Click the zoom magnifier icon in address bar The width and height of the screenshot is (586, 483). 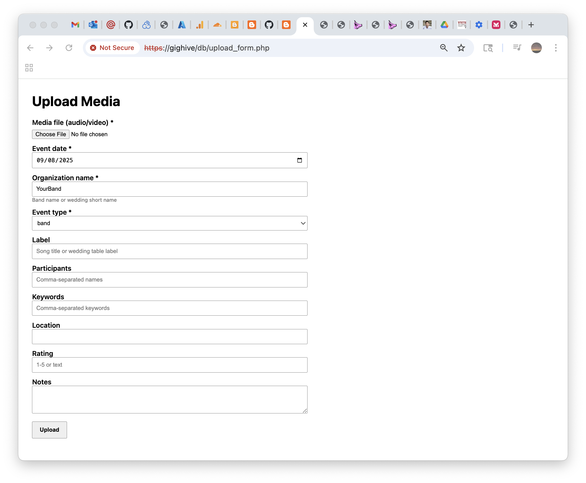(x=444, y=48)
